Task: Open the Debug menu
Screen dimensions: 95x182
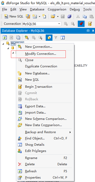Action: tap(75, 9)
